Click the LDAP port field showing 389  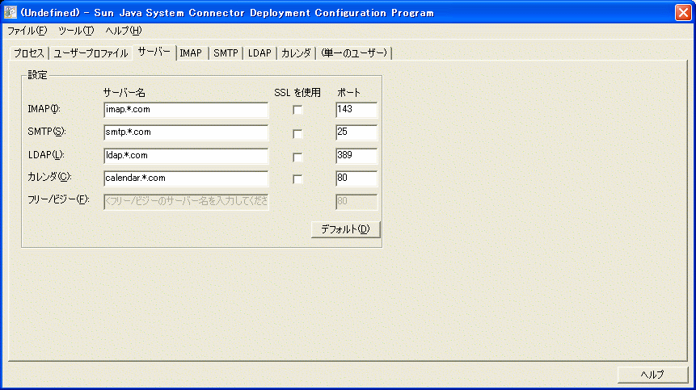[356, 156]
